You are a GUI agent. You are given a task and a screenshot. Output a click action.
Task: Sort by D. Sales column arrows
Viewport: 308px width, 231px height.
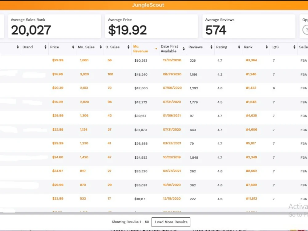128,47
